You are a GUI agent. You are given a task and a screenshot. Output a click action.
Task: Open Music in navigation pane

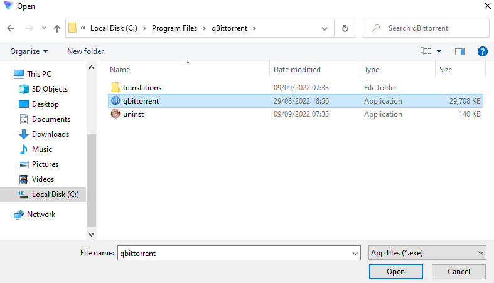coord(41,149)
